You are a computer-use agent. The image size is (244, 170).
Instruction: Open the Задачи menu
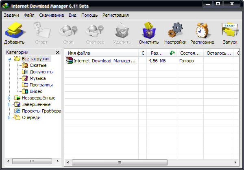point(11,15)
